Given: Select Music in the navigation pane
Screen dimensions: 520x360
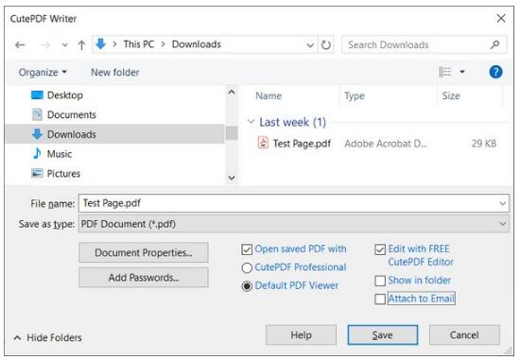Looking at the screenshot, I should coord(52,154).
